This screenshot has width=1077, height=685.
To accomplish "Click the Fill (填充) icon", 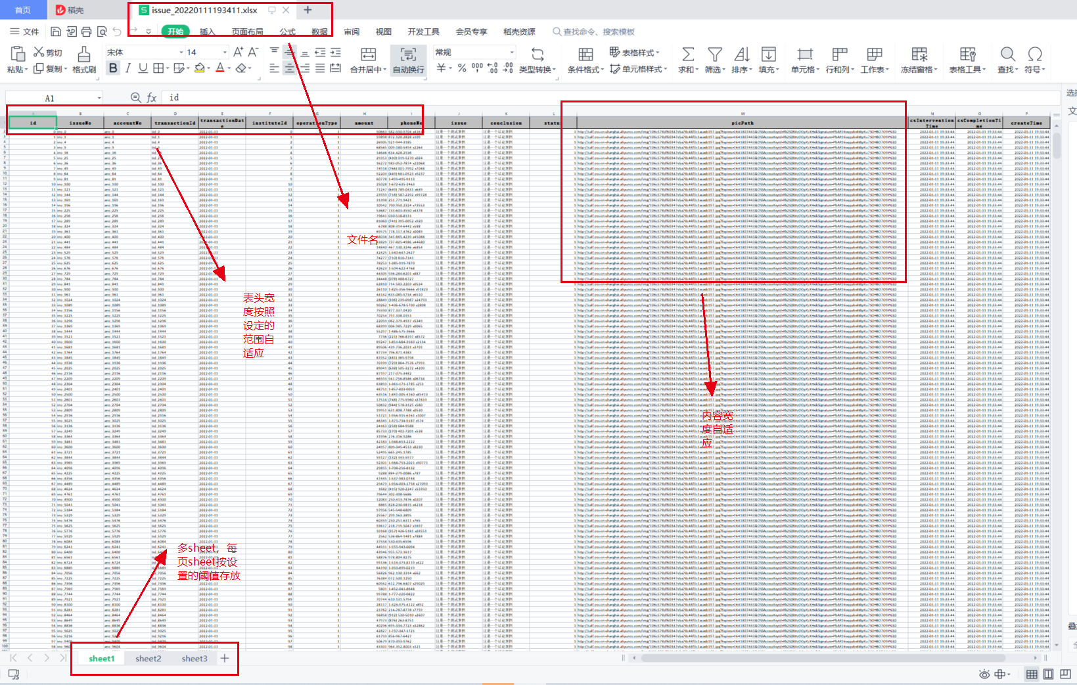I will tap(768, 54).
